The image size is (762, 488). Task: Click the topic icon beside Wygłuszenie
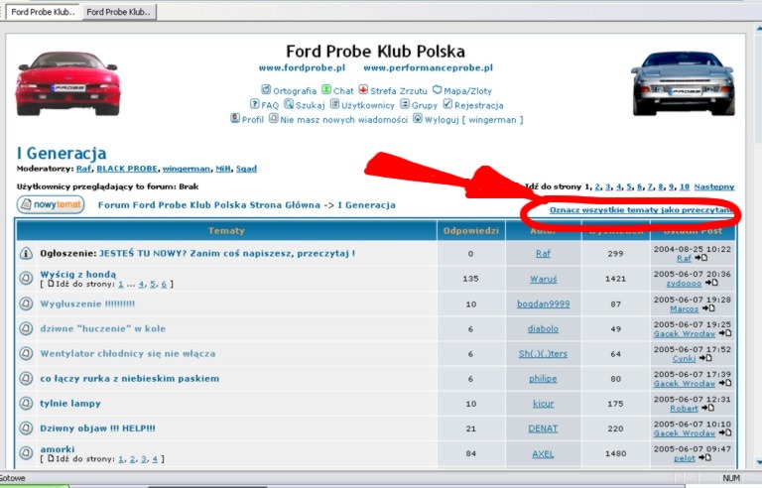[26, 304]
